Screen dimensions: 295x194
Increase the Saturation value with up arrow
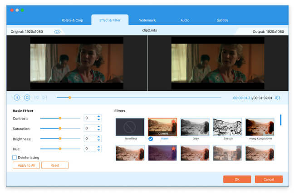tap(99, 127)
